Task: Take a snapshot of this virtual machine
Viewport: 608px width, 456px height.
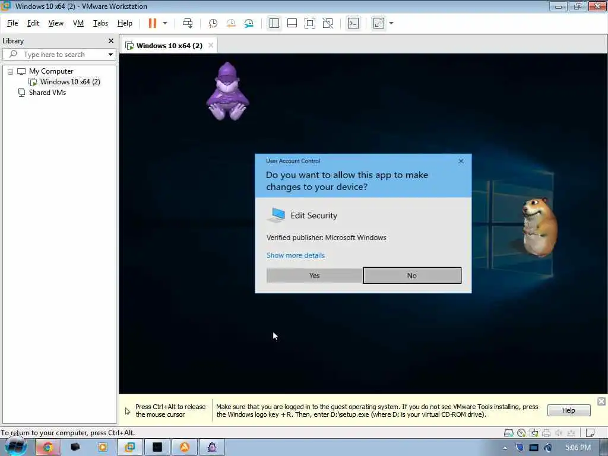Action: pos(213,23)
